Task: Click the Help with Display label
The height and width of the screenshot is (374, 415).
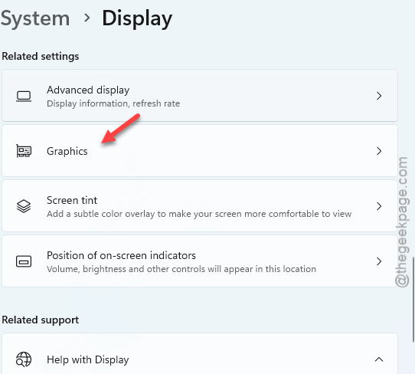Action: [87, 359]
